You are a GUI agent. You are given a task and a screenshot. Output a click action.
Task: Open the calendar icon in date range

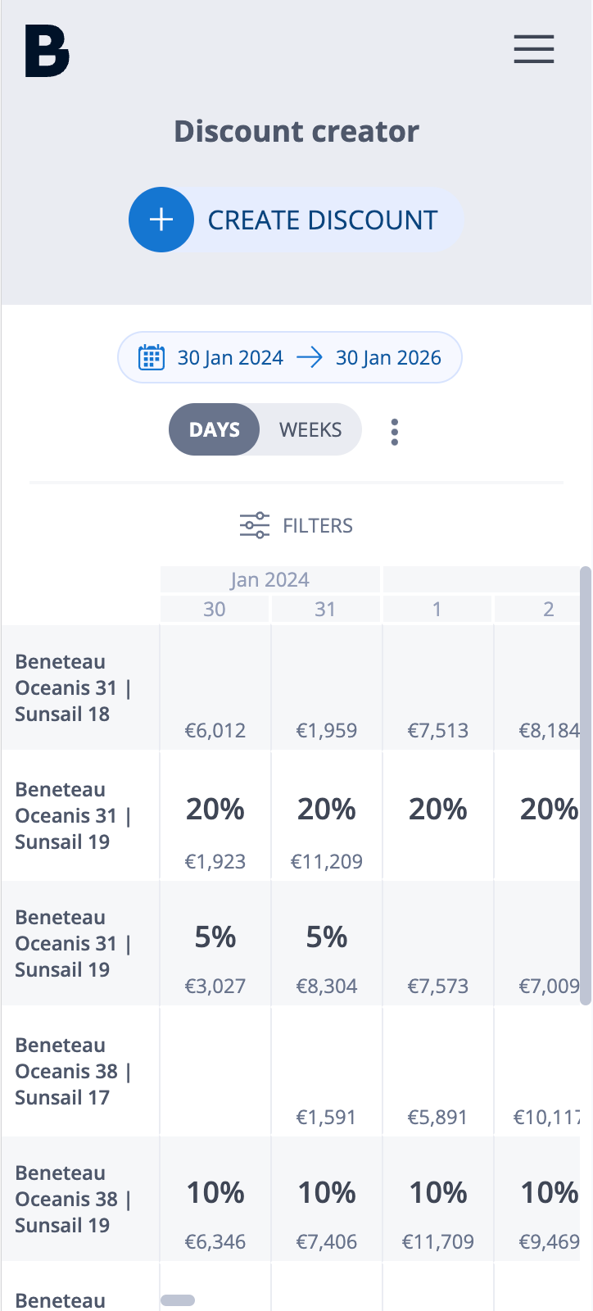tap(152, 357)
